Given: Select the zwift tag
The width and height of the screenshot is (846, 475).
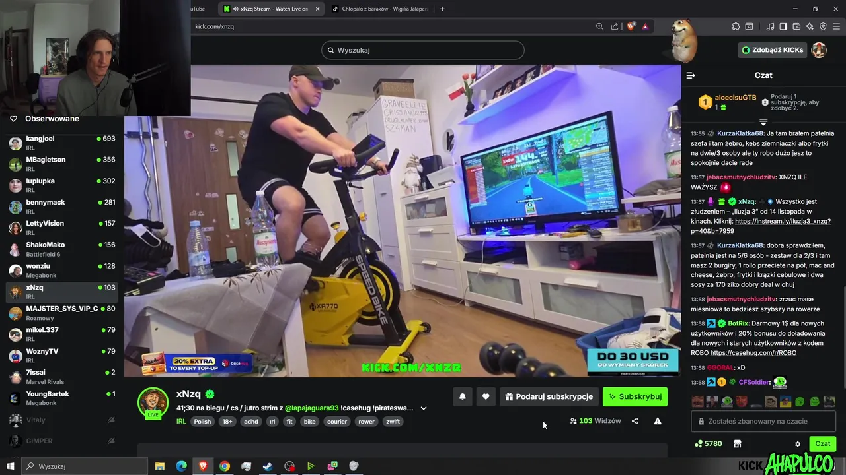Looking at the screenshot, I should pos(393,422).
